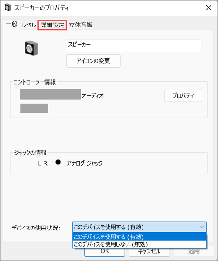
Task: Switch to the 一般 tab
Action: 12,24
